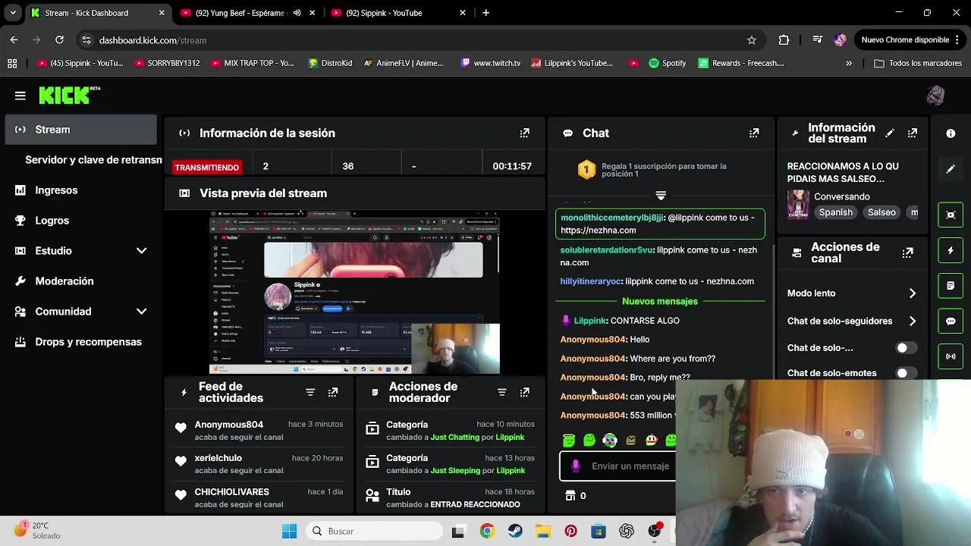971x546 pixels.
Task: Show more bookmarks with the chevron
Action: (x=849, y=63)
